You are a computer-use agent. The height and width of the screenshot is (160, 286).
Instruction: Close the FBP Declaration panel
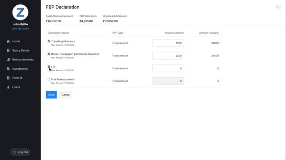(278, 7)
